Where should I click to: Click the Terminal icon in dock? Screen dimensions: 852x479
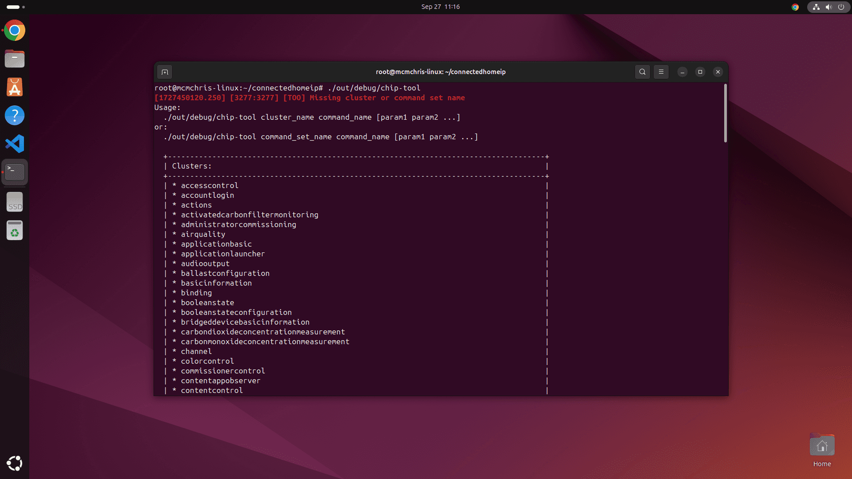pyautogui.click(x=15, y=172)
